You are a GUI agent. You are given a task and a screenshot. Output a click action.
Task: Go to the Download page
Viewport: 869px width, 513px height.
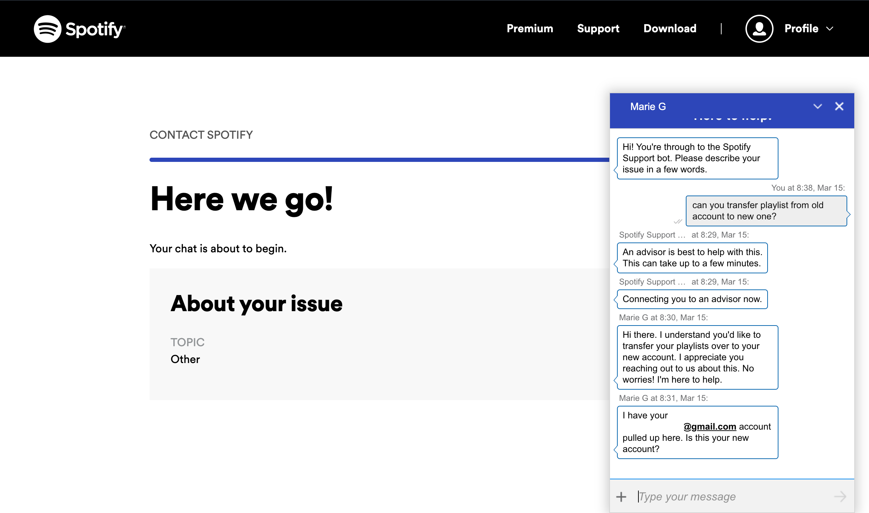tap(670, 29)
